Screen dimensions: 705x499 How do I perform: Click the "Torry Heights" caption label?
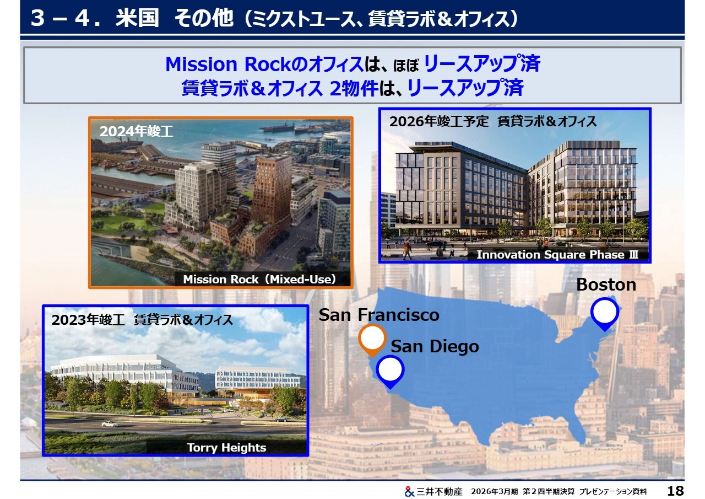coord(226,447)
